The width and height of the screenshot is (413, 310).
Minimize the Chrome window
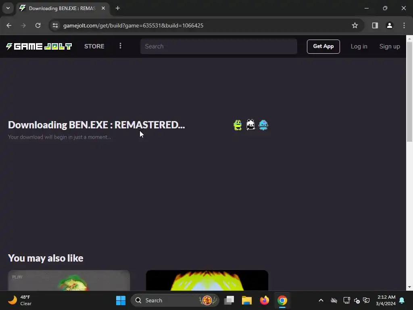(367, 8)
